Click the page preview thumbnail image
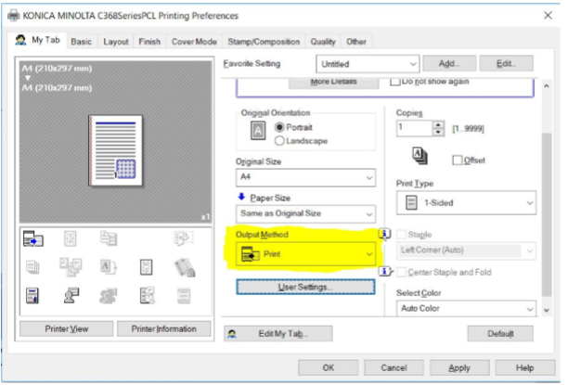Screen dimensions: 568x385 (x=116, y=150)
